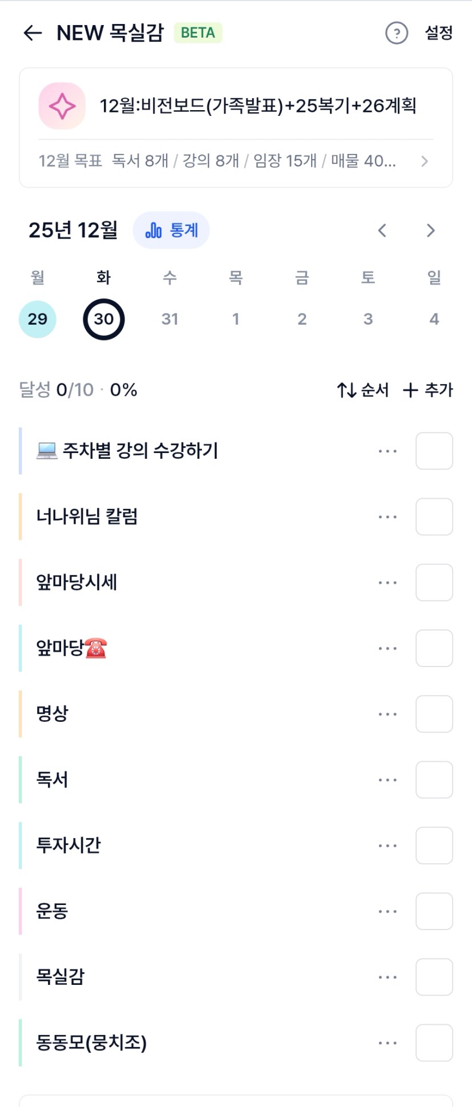Open 설정 settings

438,33
